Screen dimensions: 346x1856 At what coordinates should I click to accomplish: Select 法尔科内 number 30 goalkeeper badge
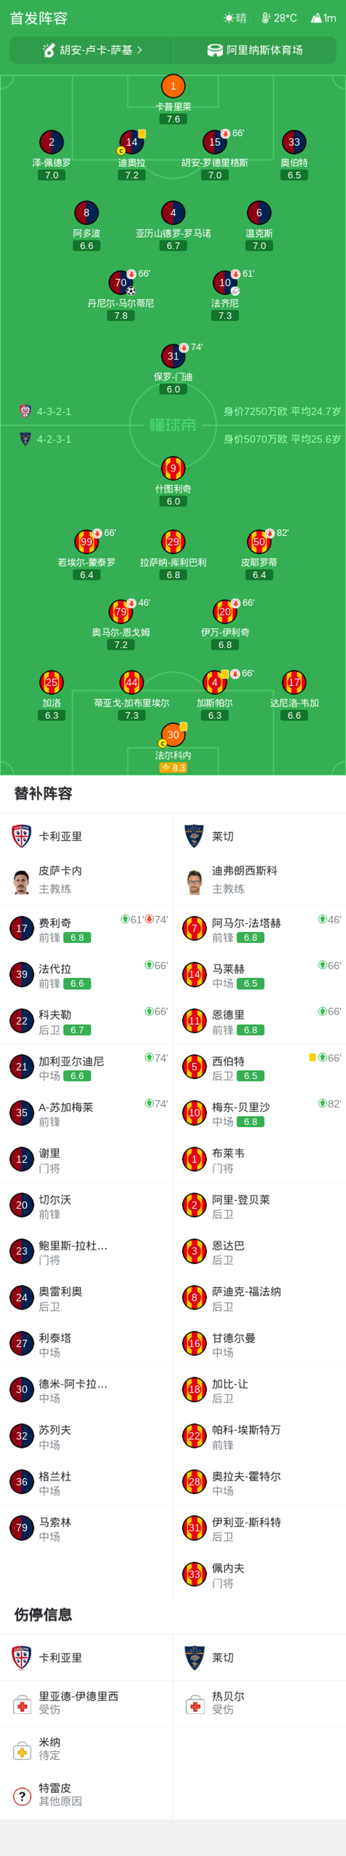[x=173, y=735]
